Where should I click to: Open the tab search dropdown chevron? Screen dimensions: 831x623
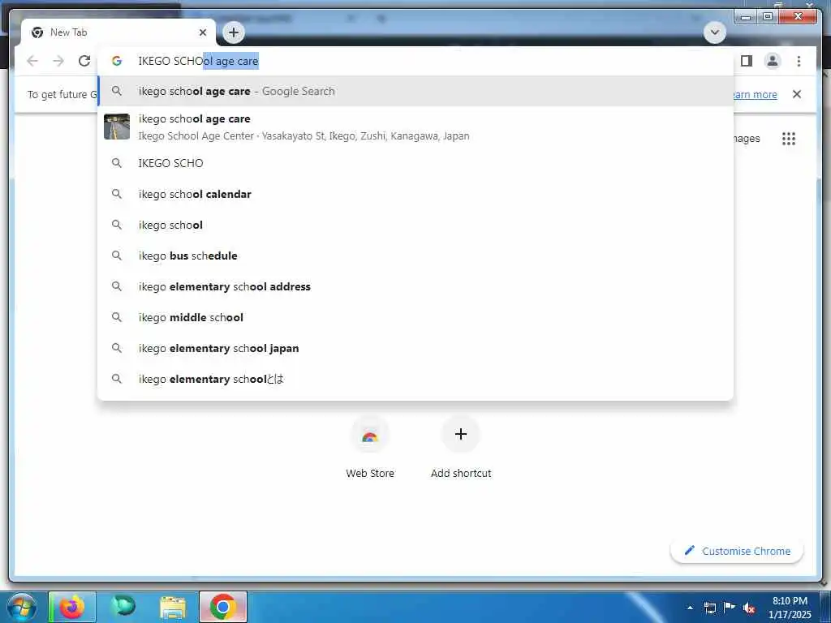pyautogui.click(x=714, y=32)
